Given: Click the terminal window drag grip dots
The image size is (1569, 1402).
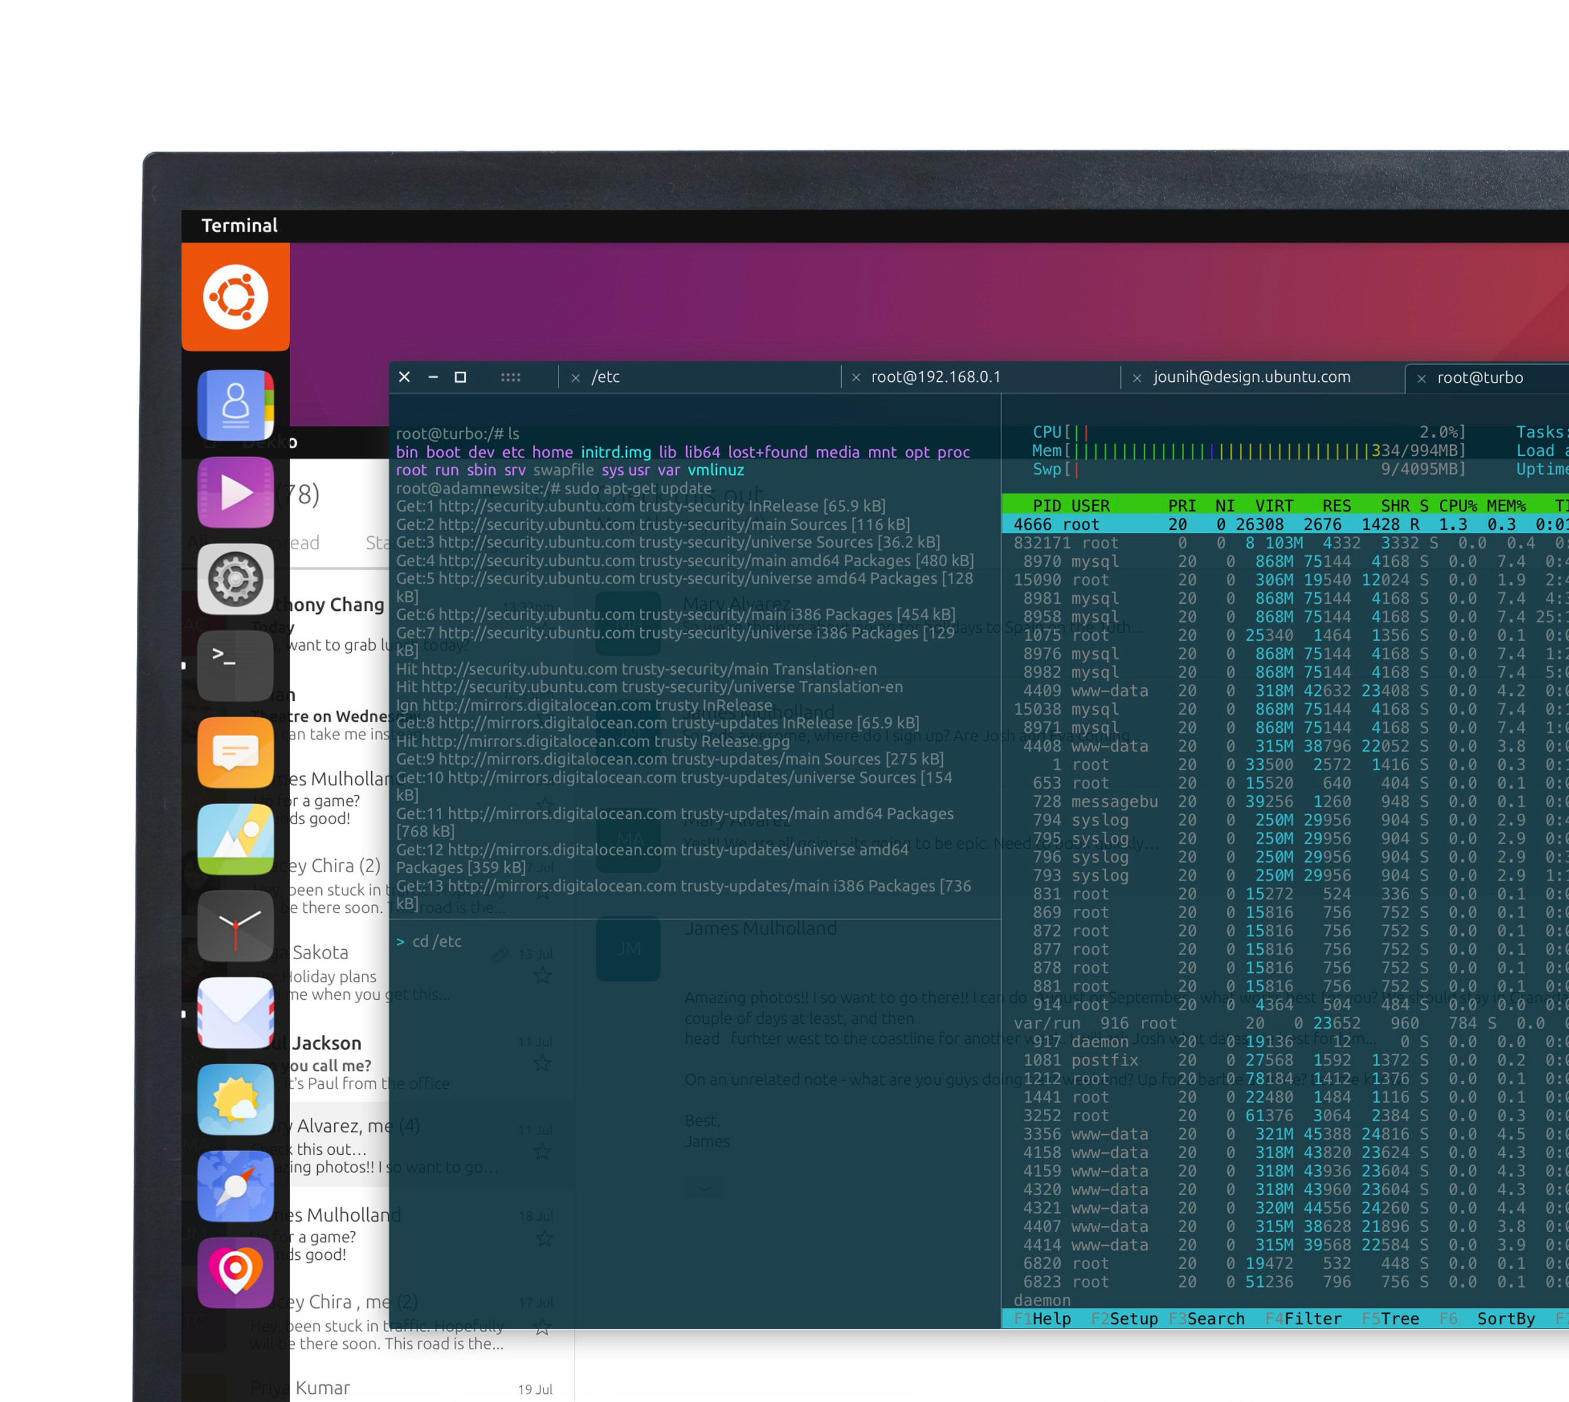Looking at the screenshot, I should pyautogui.click(x=510, y=376).
